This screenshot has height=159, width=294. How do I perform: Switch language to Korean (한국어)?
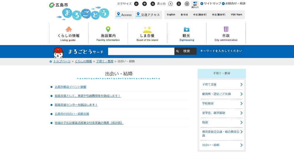(x=184, y=15)
